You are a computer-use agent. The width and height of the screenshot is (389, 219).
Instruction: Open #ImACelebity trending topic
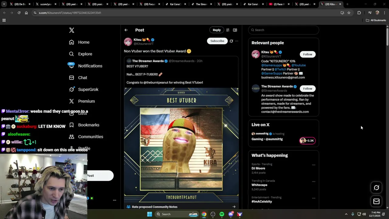[x=262, y=202]
